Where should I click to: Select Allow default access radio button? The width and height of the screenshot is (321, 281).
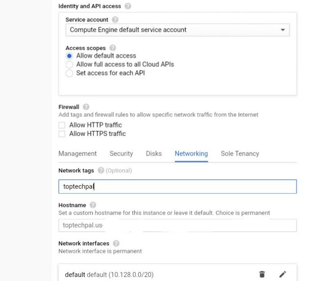pos(69,56)
